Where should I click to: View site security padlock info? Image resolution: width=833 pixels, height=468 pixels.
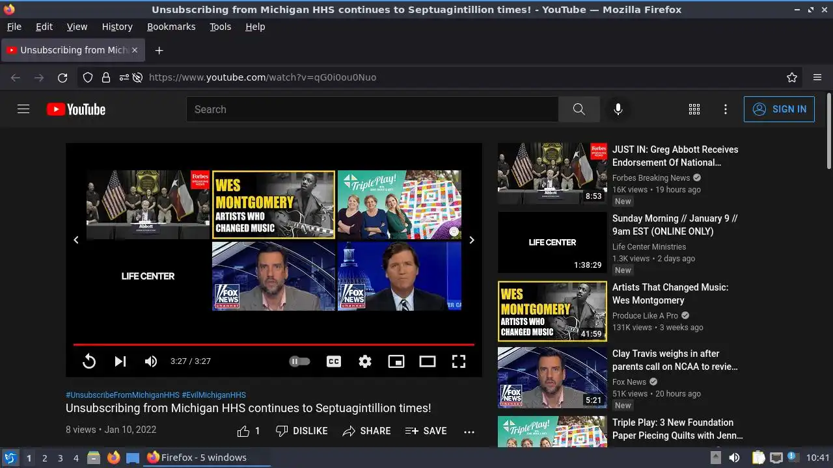click(x=105, y=77)
